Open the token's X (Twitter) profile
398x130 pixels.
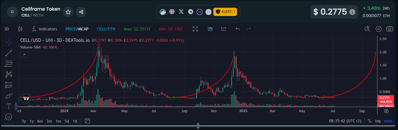coord(181,12)
